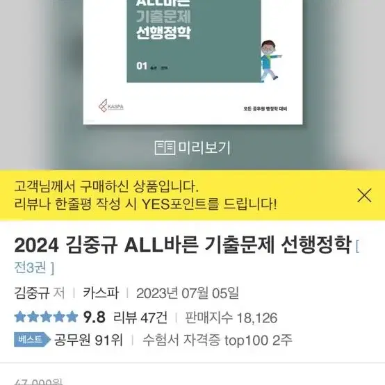Tap the cartoon character on cover
The image size is (385, 385).
[270, 61]
